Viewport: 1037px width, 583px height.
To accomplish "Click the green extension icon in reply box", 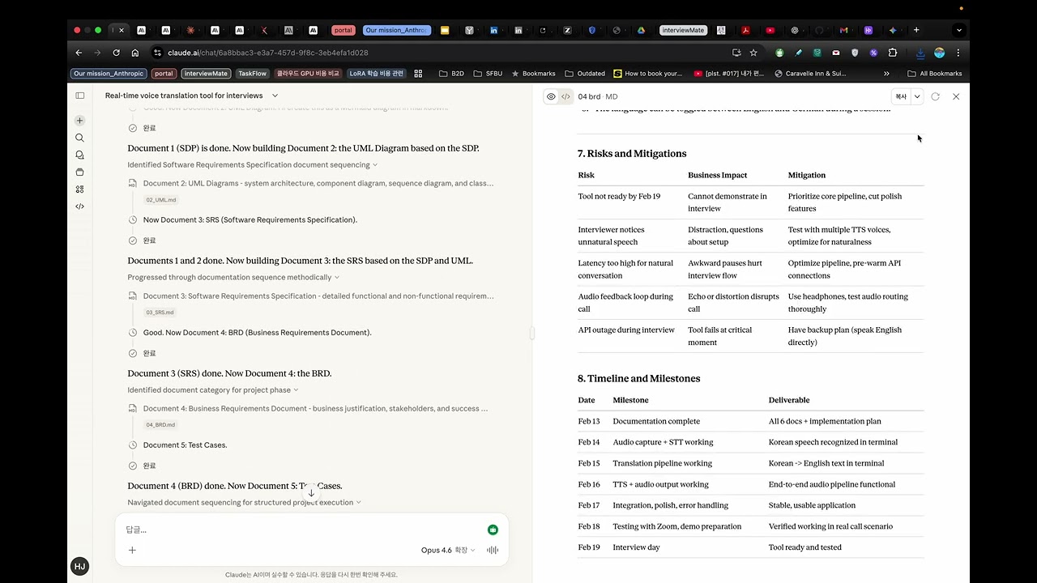I will (493, 530).
